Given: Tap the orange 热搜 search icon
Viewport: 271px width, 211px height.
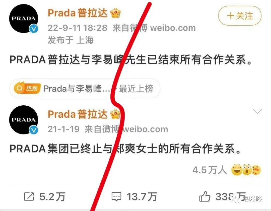Looking at the screenshot, I should [x=27, y=88].
